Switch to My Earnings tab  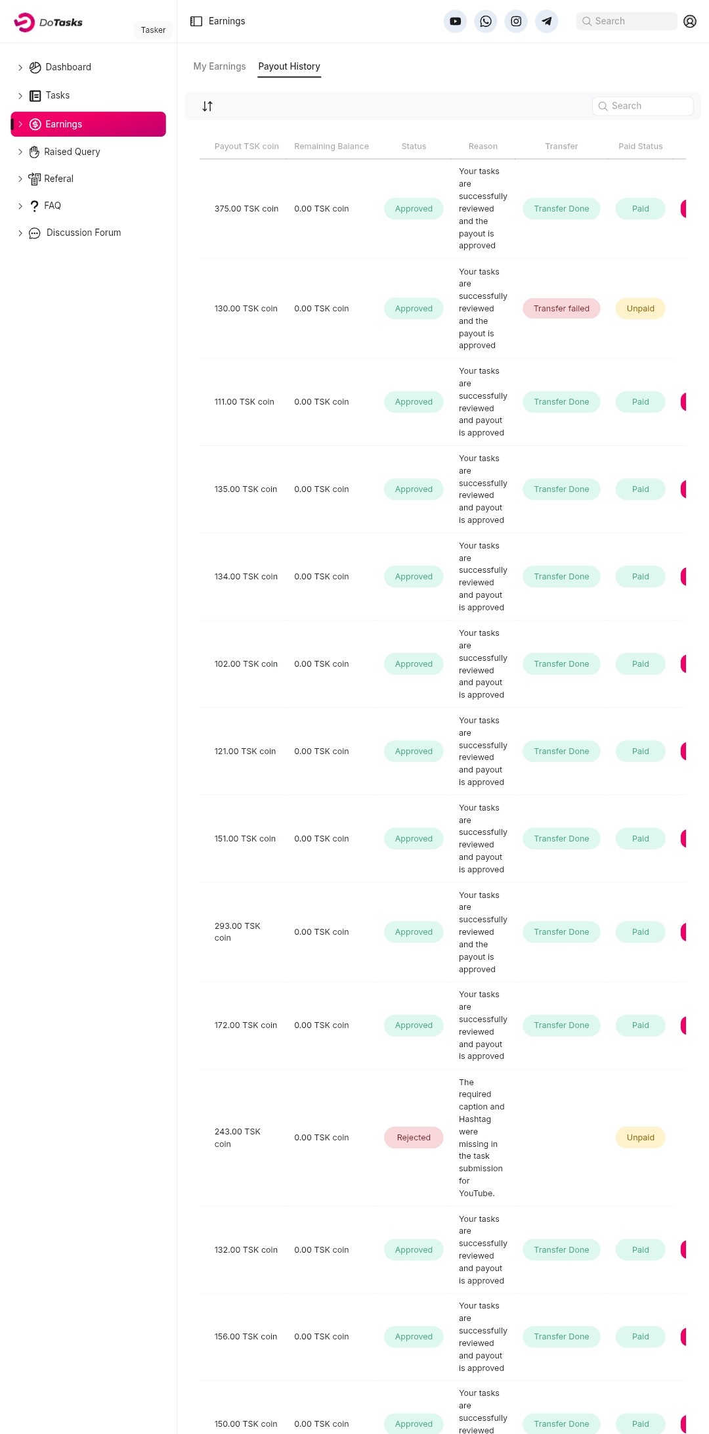click(x=219, y=66)
